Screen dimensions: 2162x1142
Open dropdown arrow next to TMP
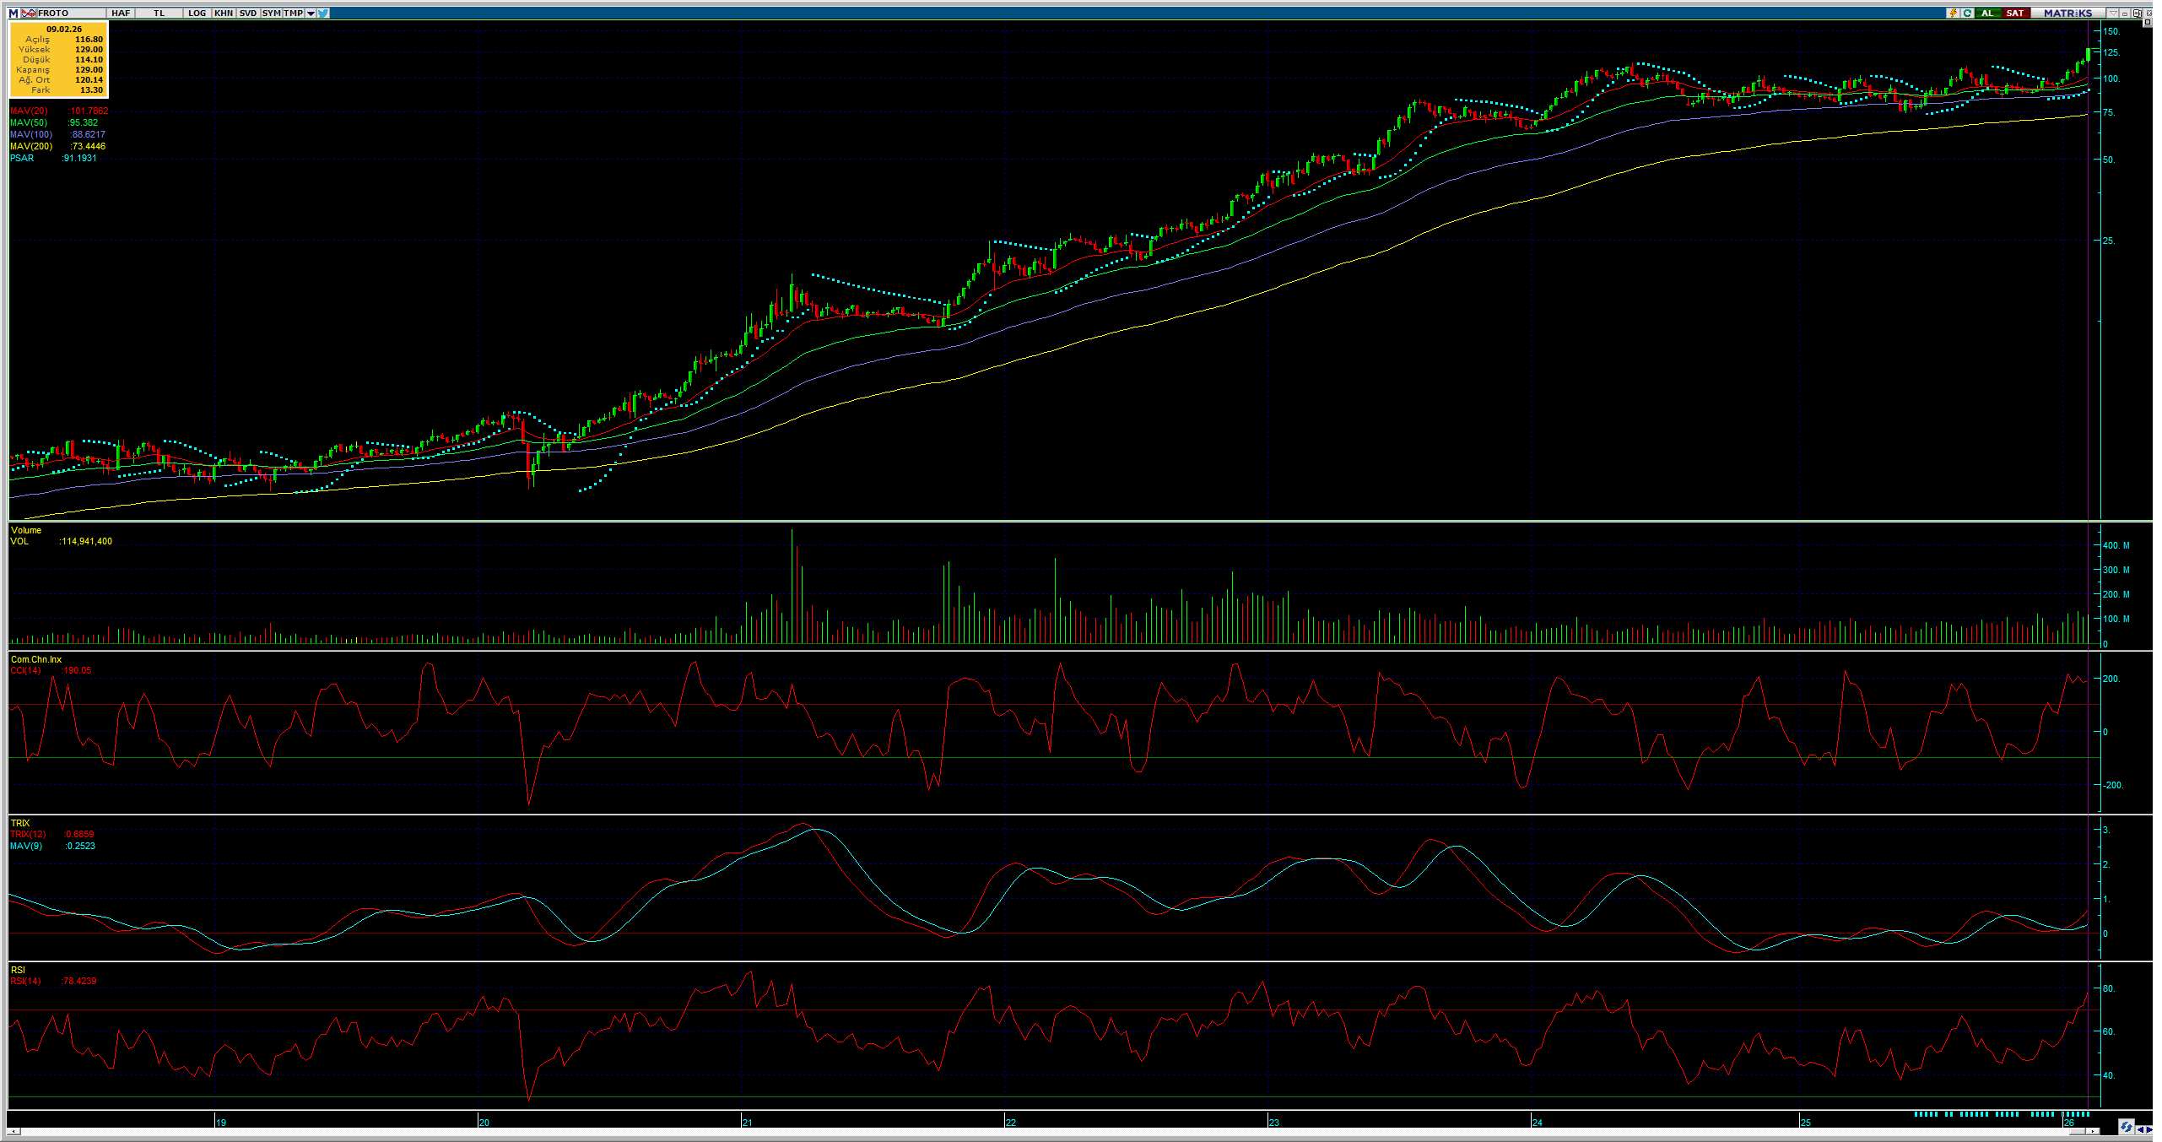tap(311, 13)
